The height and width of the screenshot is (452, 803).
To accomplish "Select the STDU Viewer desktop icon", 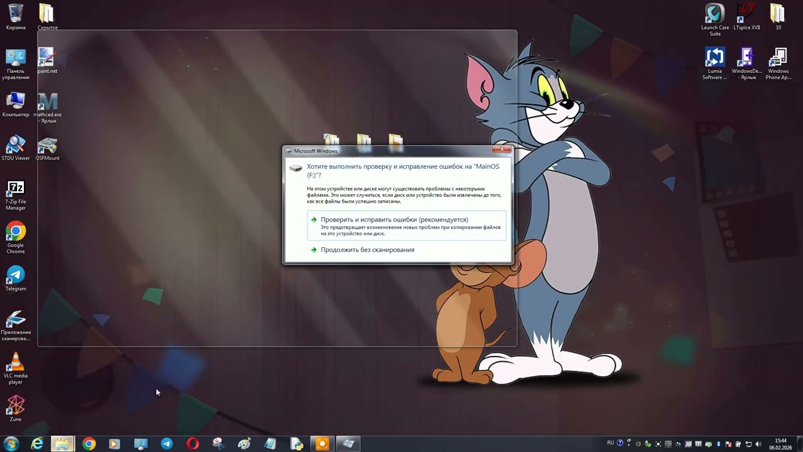I will (16, 148).
